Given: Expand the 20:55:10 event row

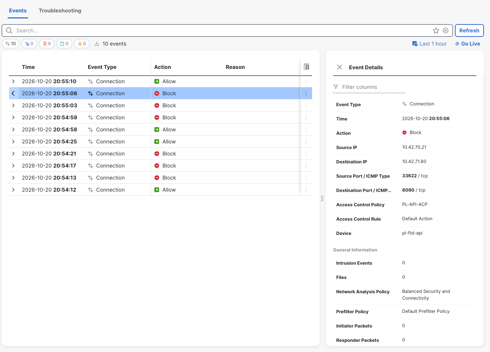Looking at the screenshot, I should coord(13,81).
